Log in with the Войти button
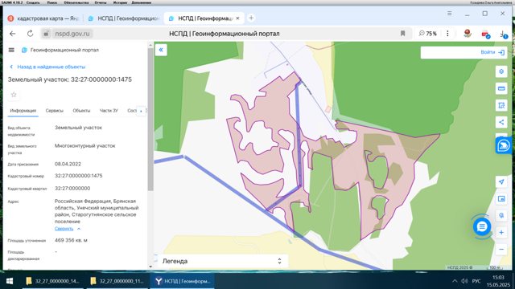515x289 pixels. pyautogui.click(x=492, y=52)
